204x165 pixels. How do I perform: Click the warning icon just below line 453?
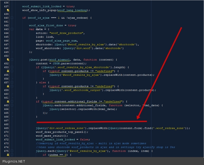pyautogui.click(x=8, y=71)
